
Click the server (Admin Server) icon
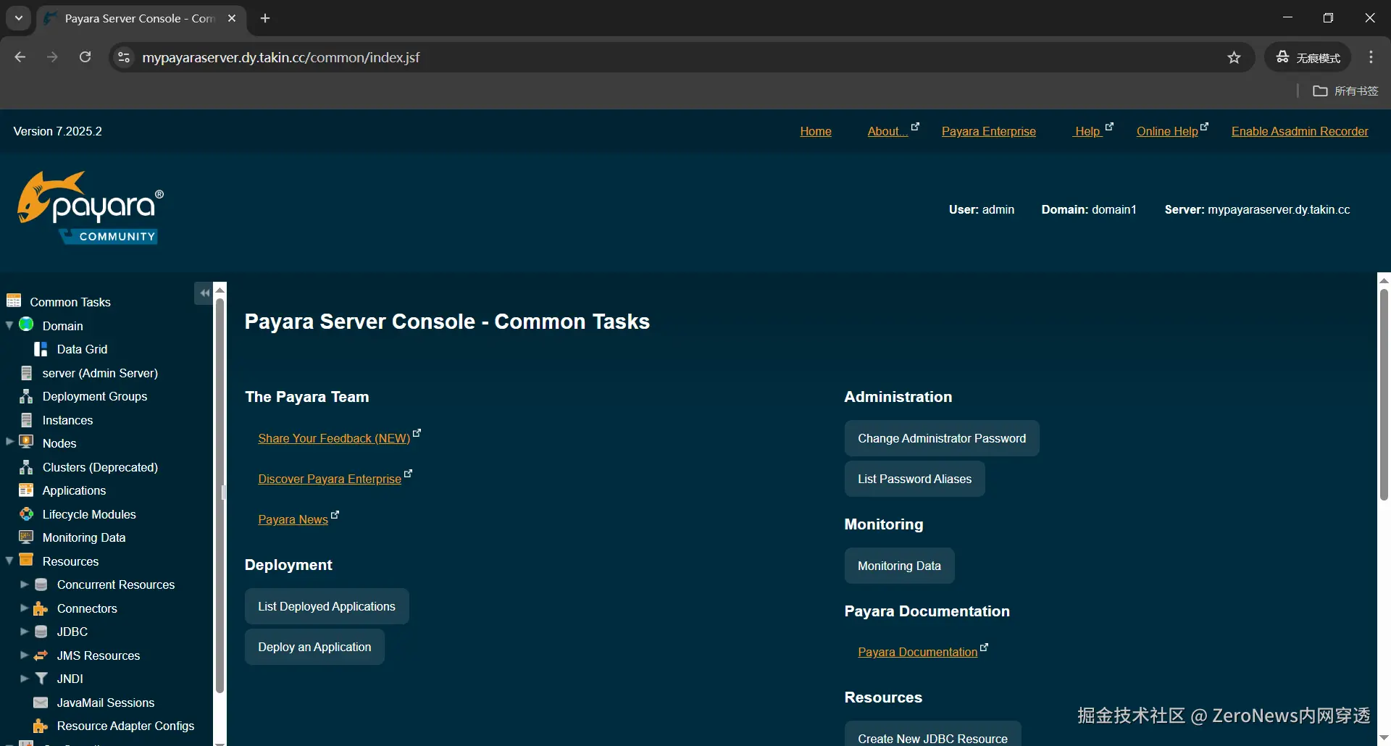[x=27, y=373]
